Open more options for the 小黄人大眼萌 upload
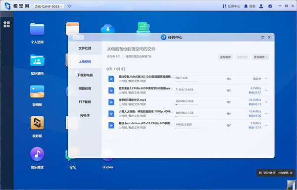297x190 pixels. tap(266, 113)
